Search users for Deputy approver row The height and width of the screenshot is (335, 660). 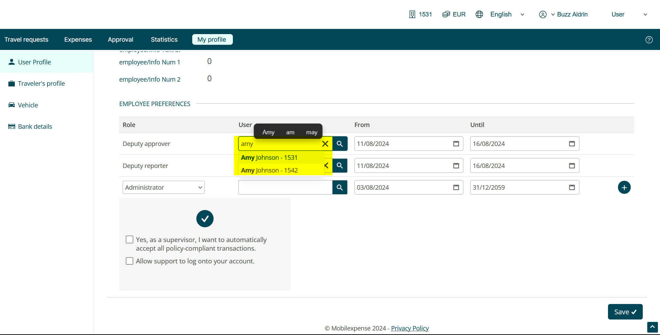340,144
